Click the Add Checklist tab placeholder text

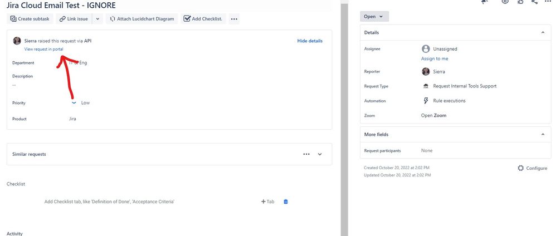click(109, 201)
